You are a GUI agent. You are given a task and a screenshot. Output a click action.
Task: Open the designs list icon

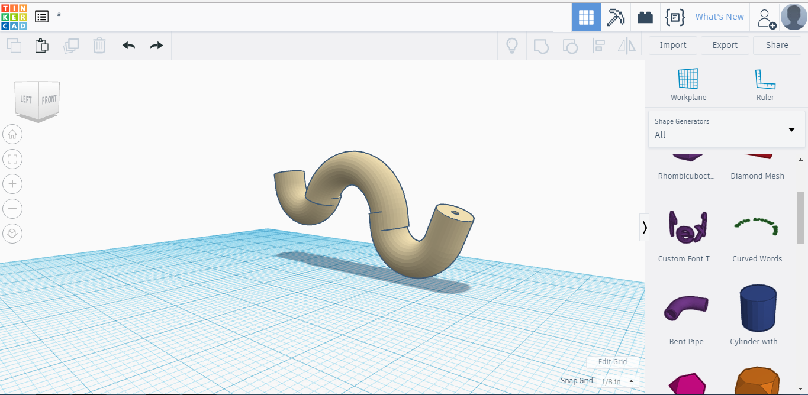click(41, 17)
